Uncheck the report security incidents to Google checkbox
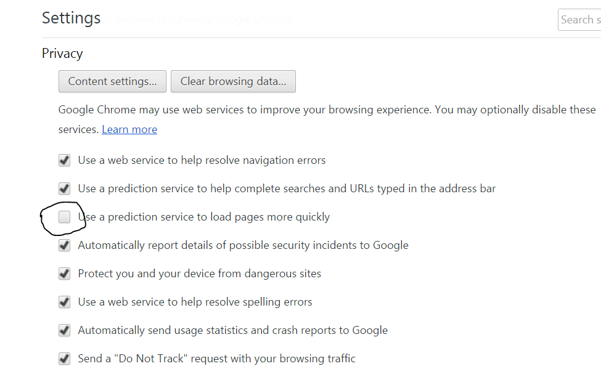Viewport: 601px width, 390px height. pyautogui.click(x=64, y=245)
